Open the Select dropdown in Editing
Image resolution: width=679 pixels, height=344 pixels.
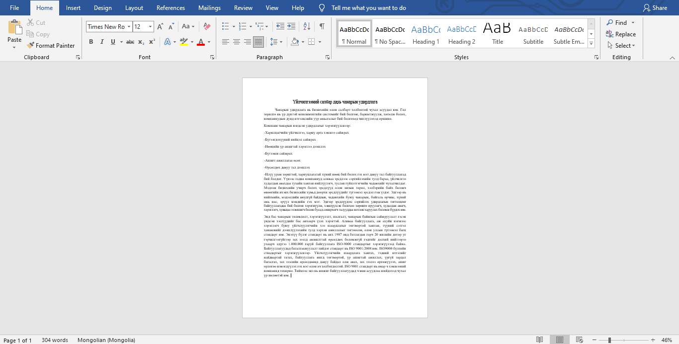[x=621, y=46]
